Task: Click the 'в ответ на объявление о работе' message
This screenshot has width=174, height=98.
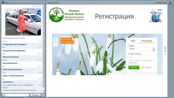Action: [19, 90]
